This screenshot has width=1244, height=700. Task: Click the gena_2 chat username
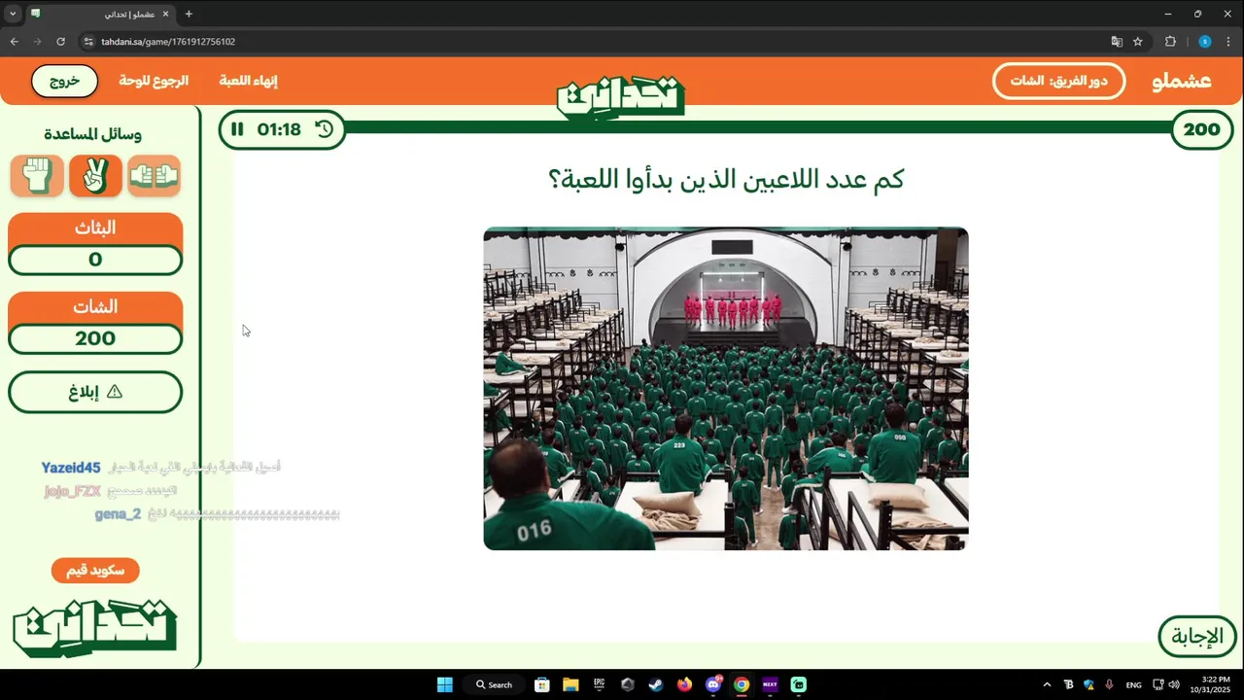(118, 514)
